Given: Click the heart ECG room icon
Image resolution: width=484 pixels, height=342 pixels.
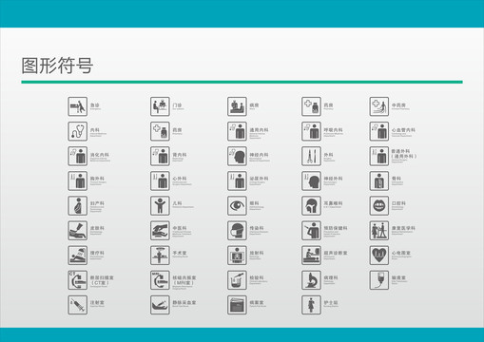Looking at the screenshot, I should [378, 256].
